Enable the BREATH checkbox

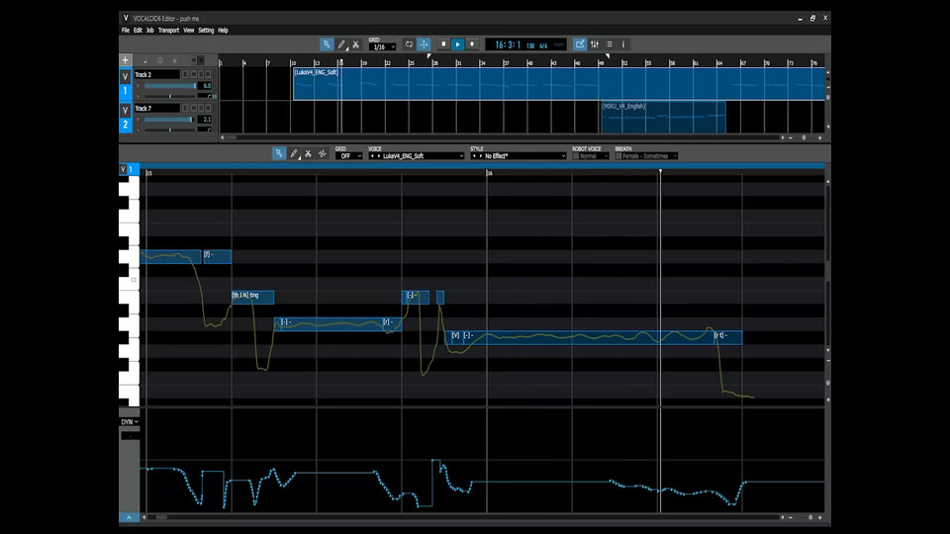click(617, 156)
